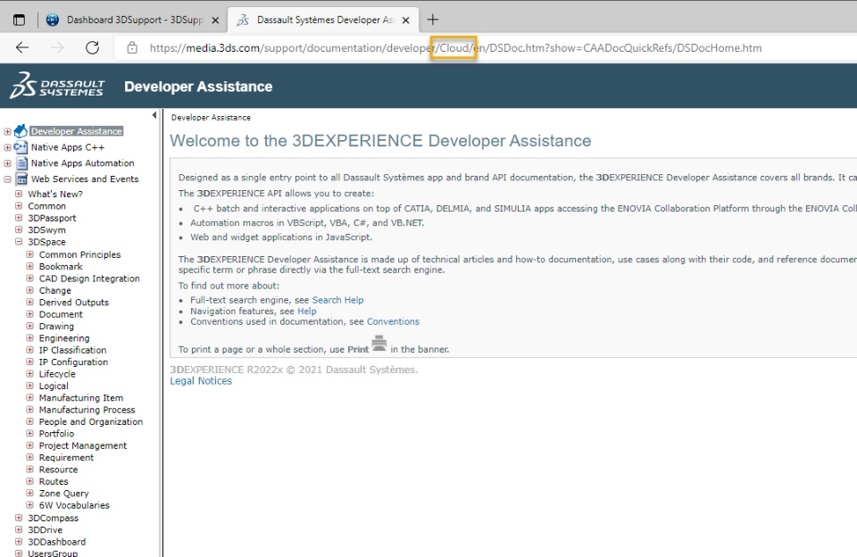Open the Legal Notices link

201,381
